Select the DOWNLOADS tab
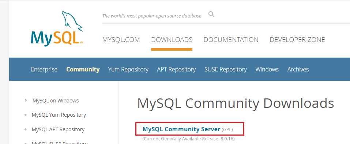The width and height of the screenshot is (350, 144). click(172, 40)
